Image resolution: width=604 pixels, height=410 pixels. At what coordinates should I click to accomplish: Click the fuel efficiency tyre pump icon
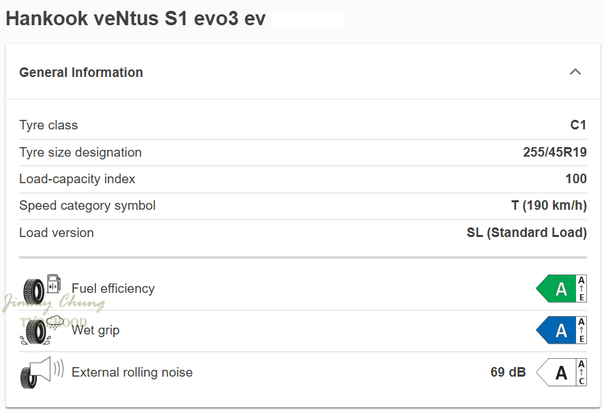(x=42, y=289)
